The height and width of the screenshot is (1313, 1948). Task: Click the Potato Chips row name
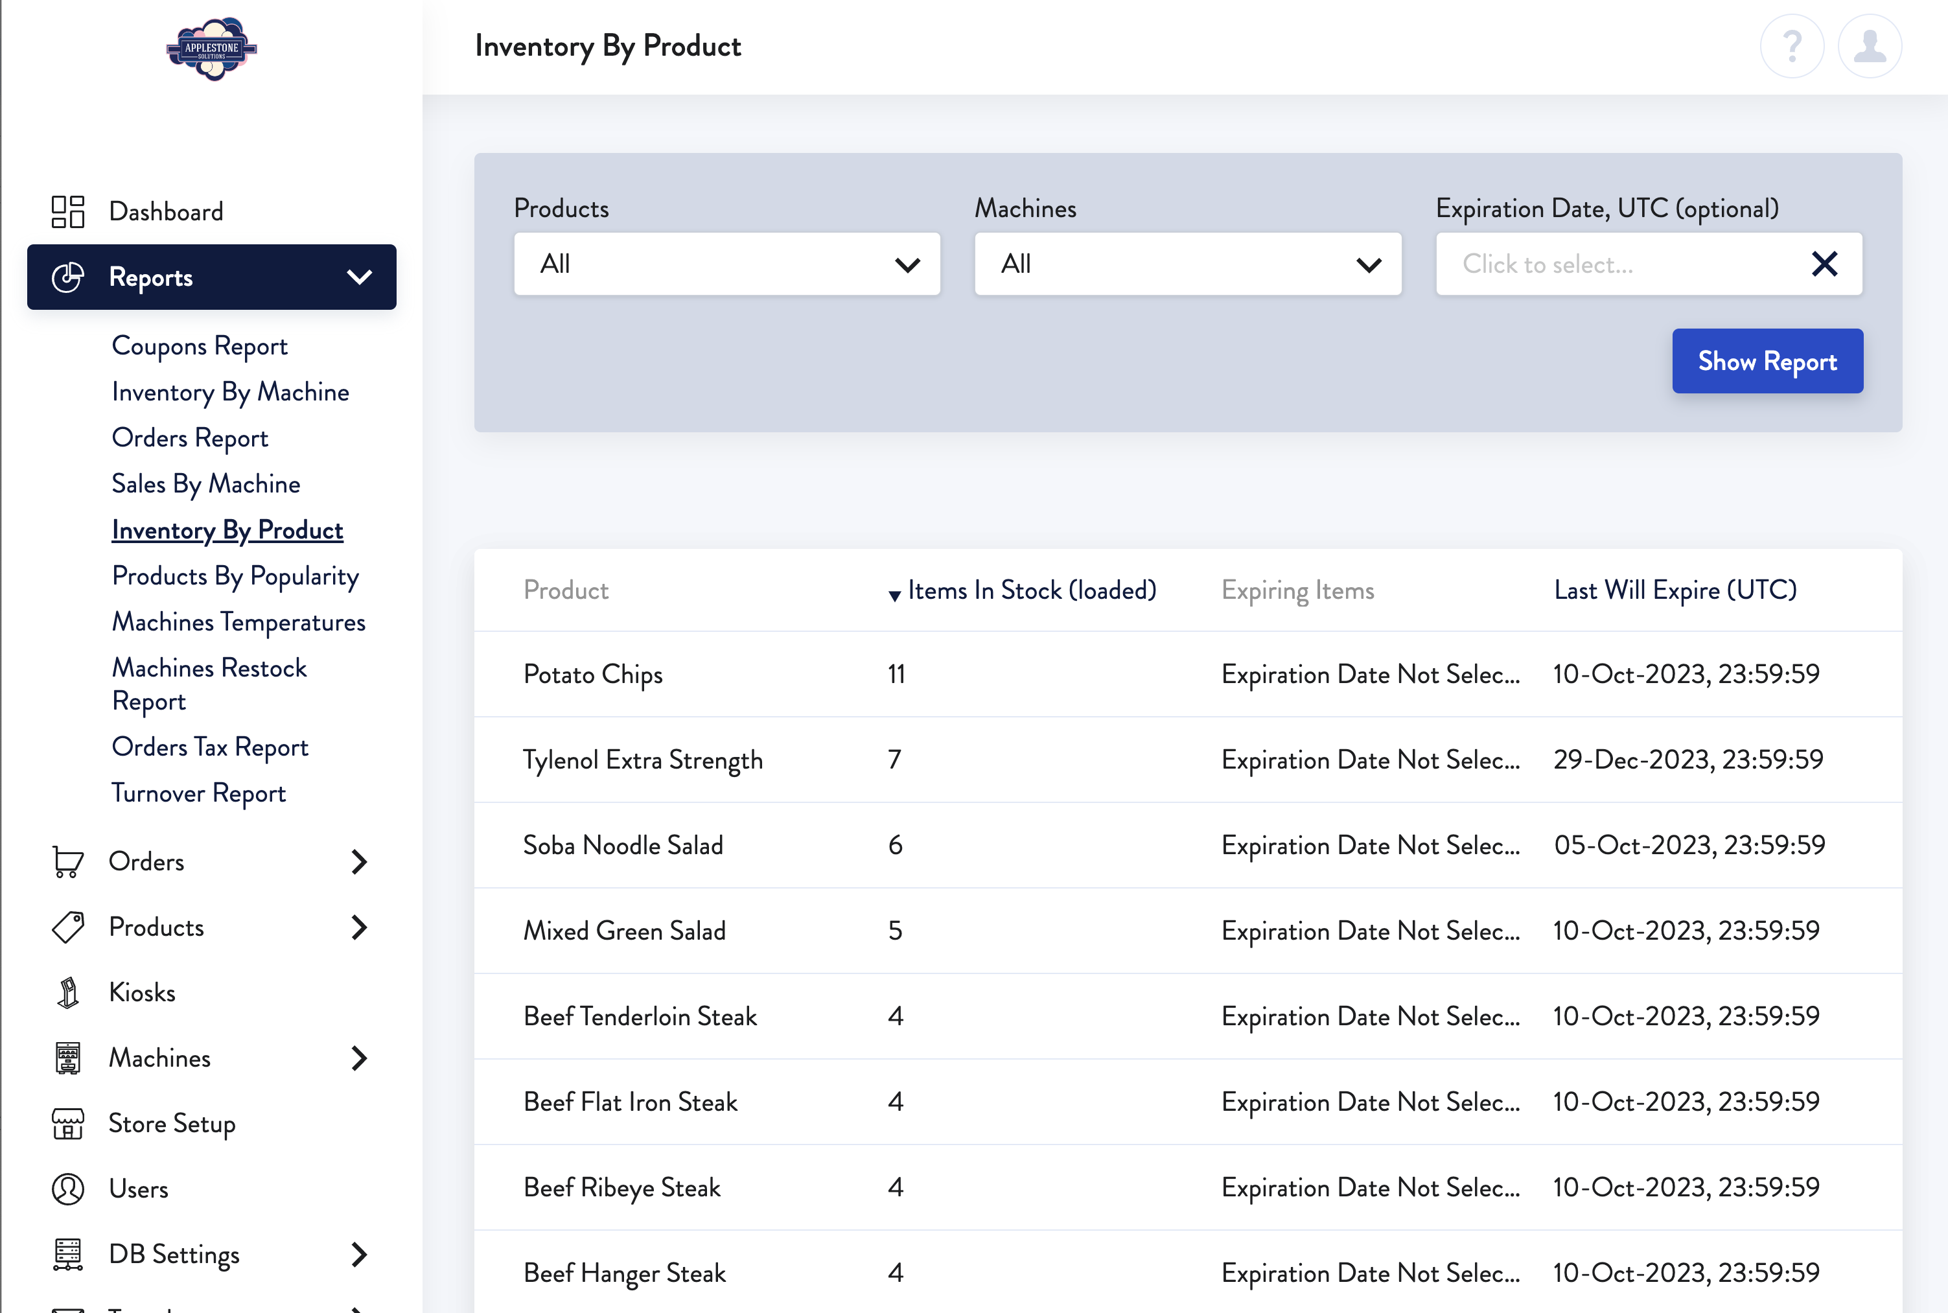click(593, 674)
